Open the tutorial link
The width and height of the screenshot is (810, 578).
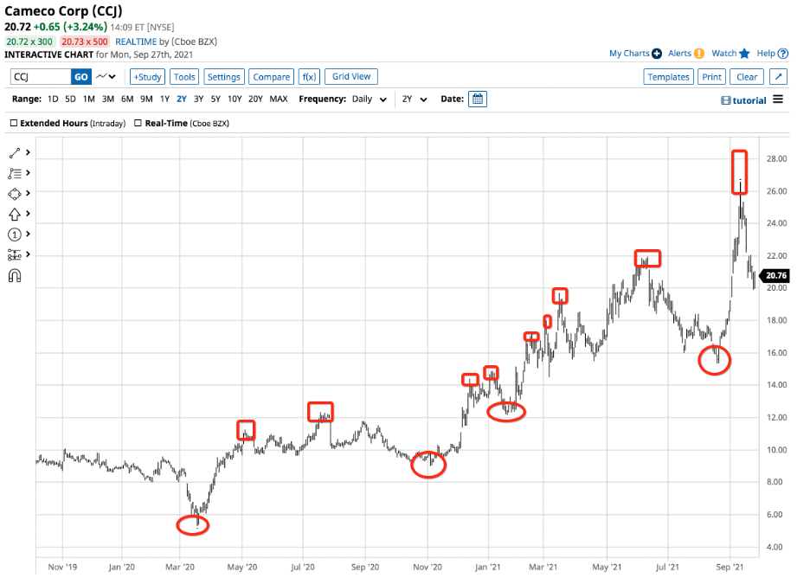click(749, 100)
